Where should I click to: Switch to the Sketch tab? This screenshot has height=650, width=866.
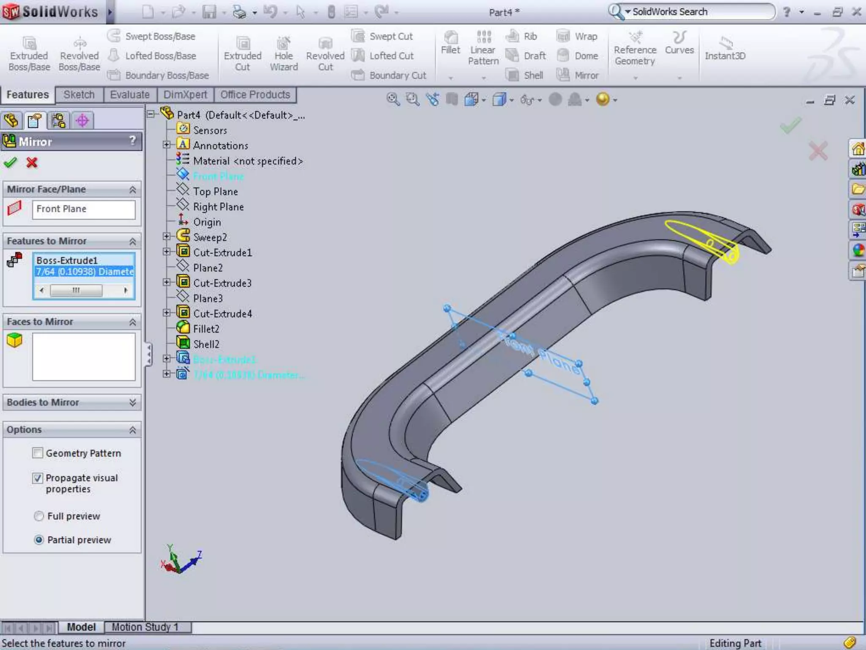click(79, 95)
